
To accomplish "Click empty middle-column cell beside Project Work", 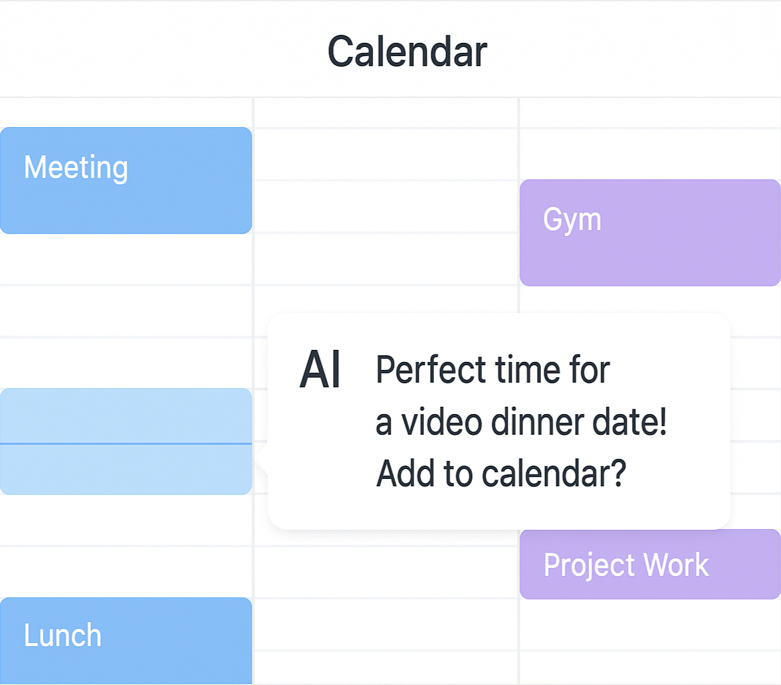I will coord(386,572).
